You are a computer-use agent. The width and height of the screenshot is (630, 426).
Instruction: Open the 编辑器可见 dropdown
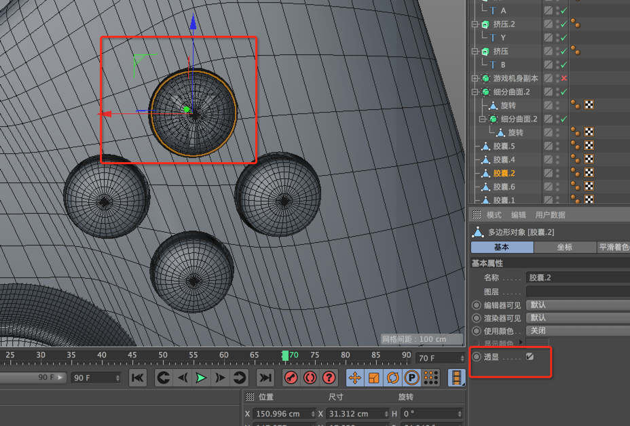[578, 305]
